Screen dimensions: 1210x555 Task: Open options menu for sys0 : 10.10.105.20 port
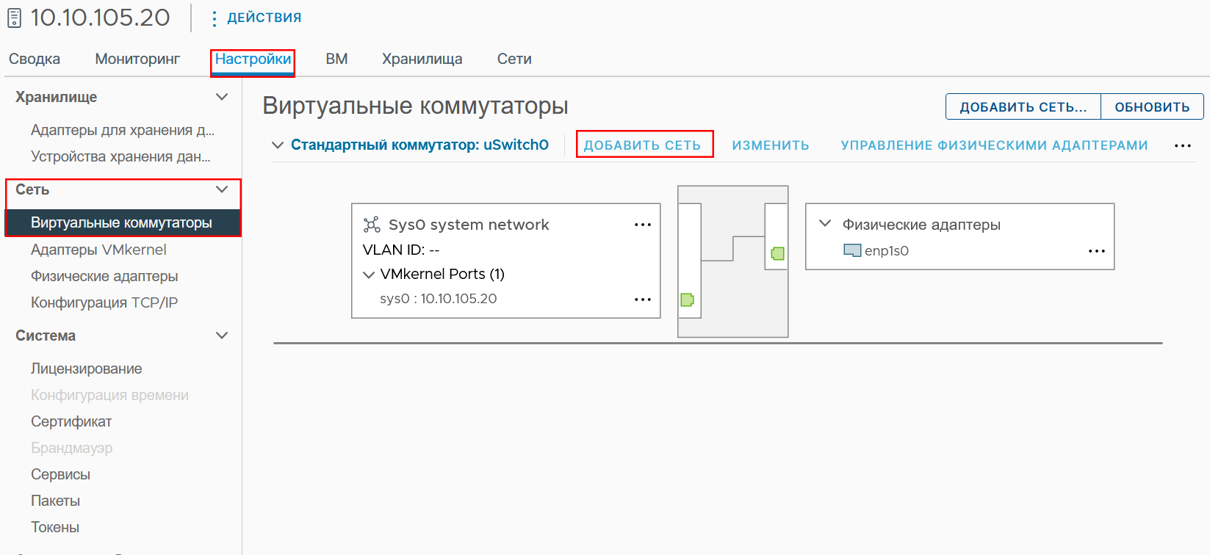[x=643, y=299]
